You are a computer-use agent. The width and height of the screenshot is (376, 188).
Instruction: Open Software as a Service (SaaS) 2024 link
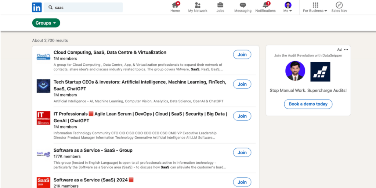click(x=93, y=180)
